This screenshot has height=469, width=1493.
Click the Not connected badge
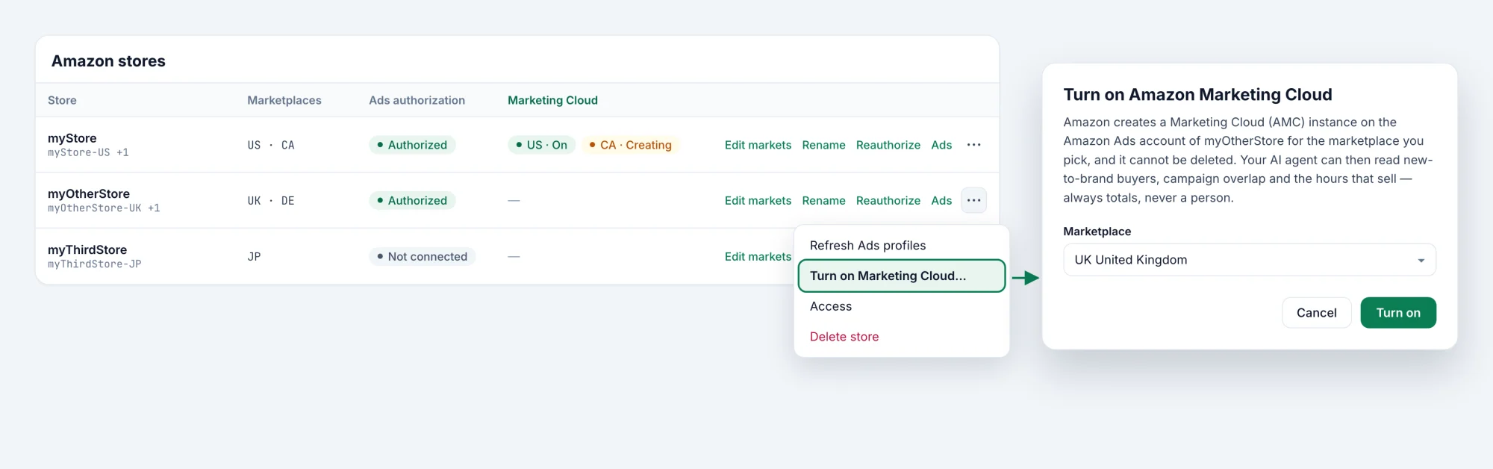pos(422,256)
